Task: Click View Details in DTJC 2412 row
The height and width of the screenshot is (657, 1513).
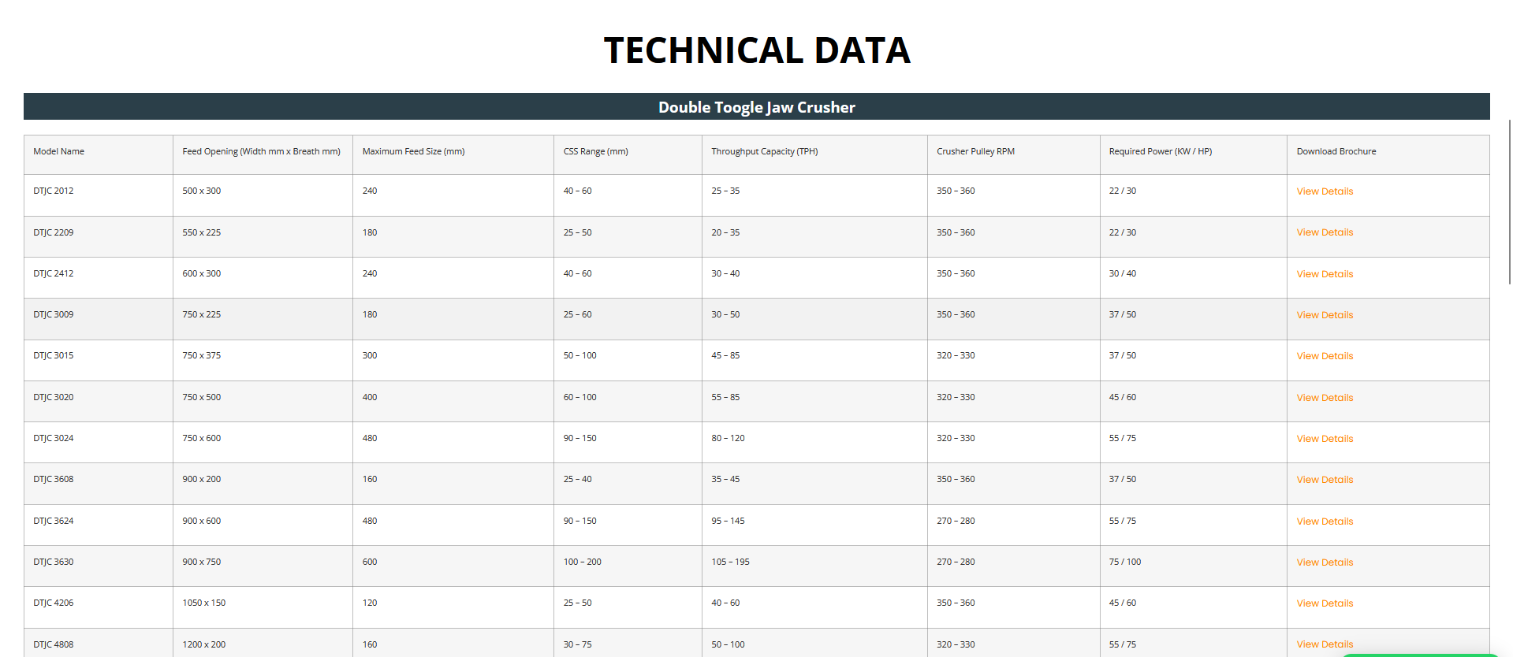Action: click(x=1324, y=274)
